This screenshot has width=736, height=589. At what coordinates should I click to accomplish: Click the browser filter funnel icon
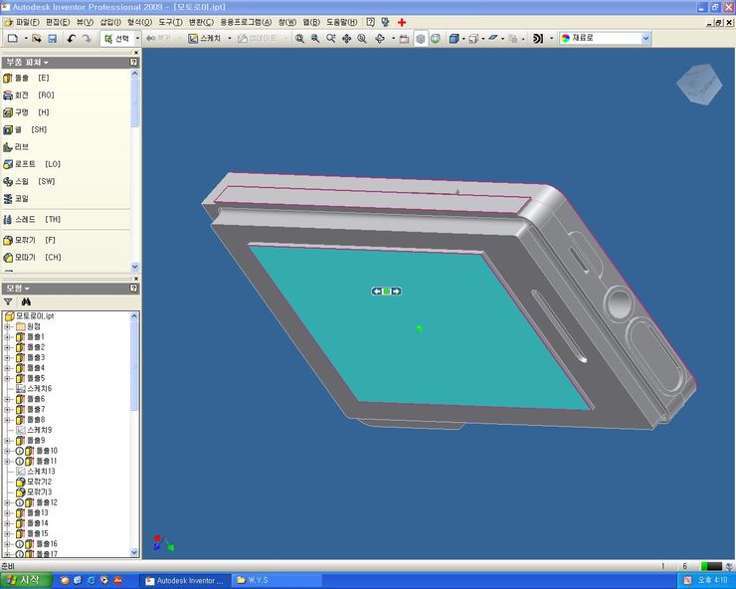(9, 301)
